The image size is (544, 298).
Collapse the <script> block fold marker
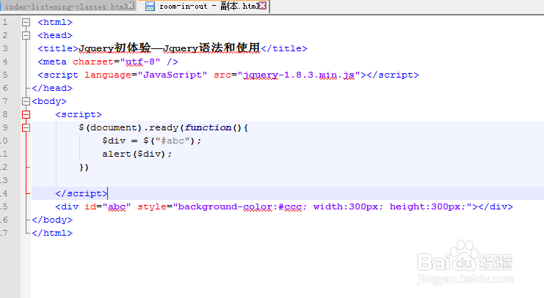pyautogui.click(x=26, y=114)
